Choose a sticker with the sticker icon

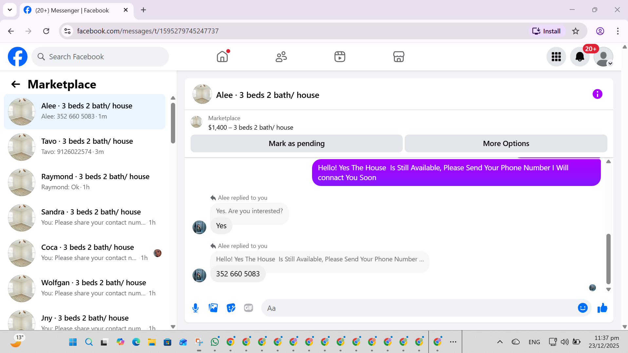tap(231, 308)
